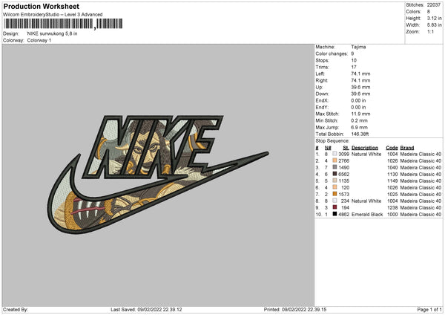Select the Max Jump value 6.9 mm
Viewport: 445px width, 315px height.
[360, 127]
